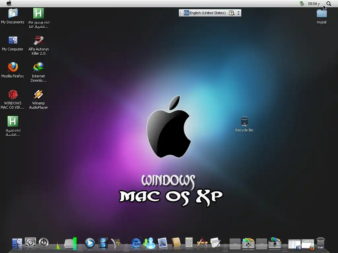This screenshot has width=338, height=253.
Task: Select the Mozilla Firefox desktop shortcut
Action: pyautogui.click(x=13, y=70)
